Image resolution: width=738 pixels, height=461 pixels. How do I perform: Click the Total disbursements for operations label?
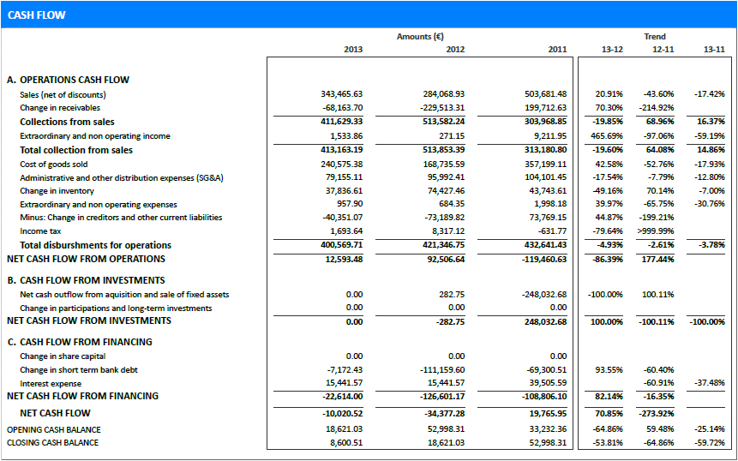click(95, 246)
